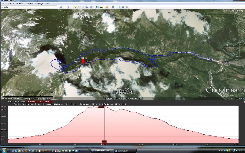Click the record tour icon
Viewport: 245px width, 153px height.
point(91,7)
